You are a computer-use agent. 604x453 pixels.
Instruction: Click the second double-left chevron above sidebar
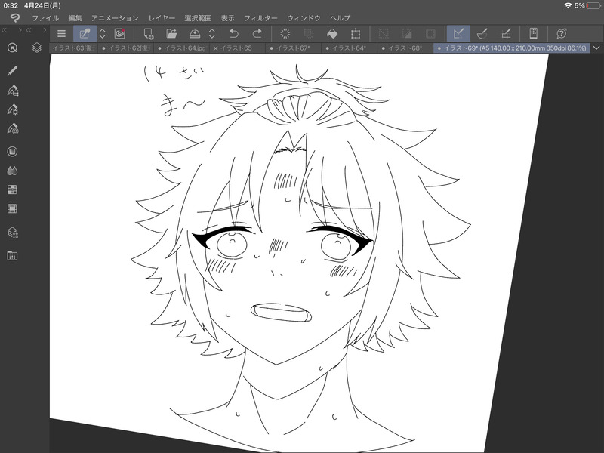tap(29, 30)
